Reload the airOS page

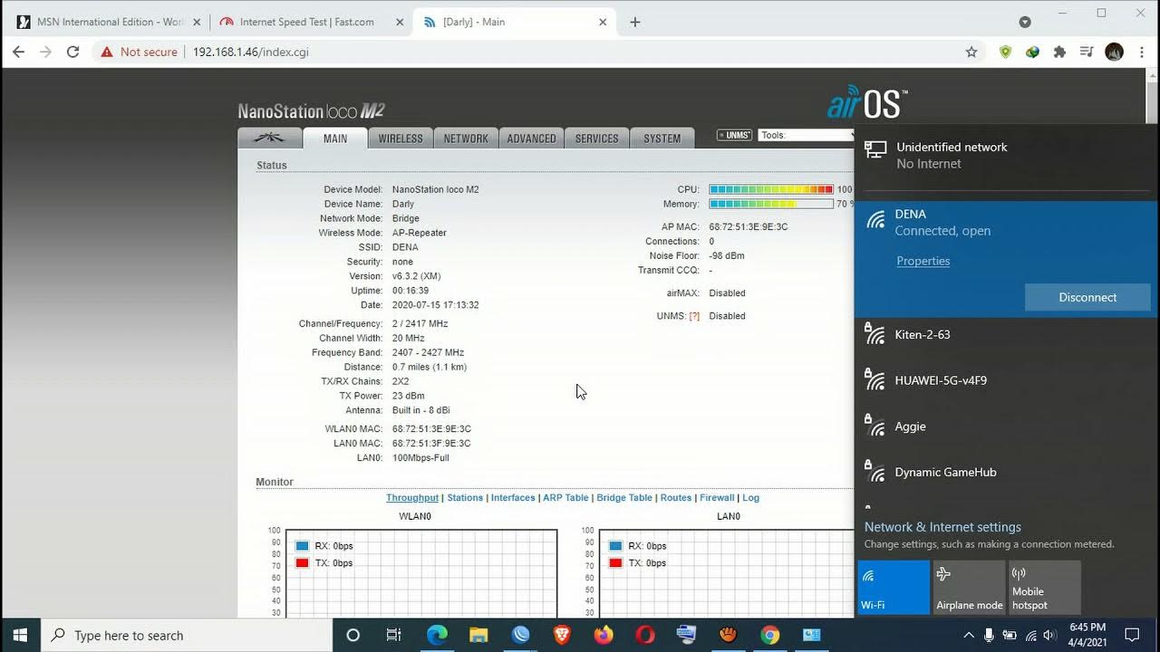[x=72, y=52]
